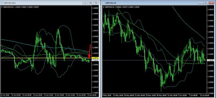The image size is (216, 98).
Task: Expand the triangle menu beside GBPUSD,H4 label
Action: (x=104, y=7)
